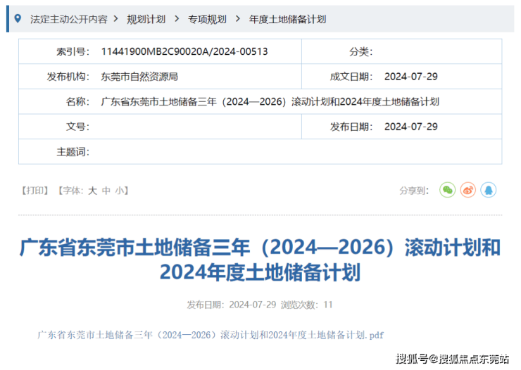Screen dimensions: 521x370
Task: Open the 土地储备计划.pdf attachment link
Action: pyautogui.click(x=211, y=335)
